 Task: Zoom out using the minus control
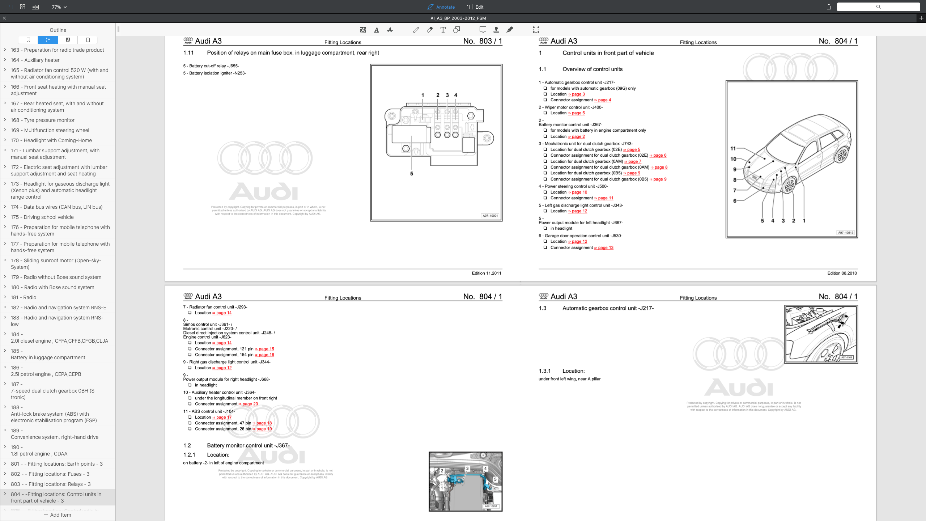tap(75, 7)
